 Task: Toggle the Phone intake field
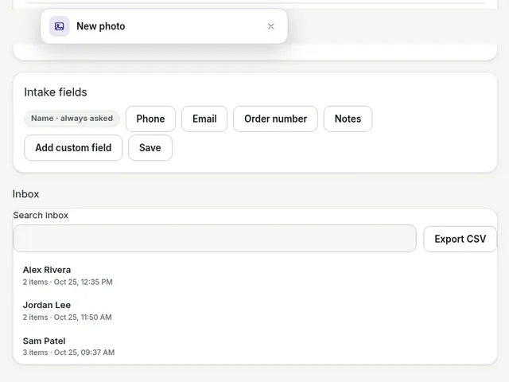click(150, 119)
